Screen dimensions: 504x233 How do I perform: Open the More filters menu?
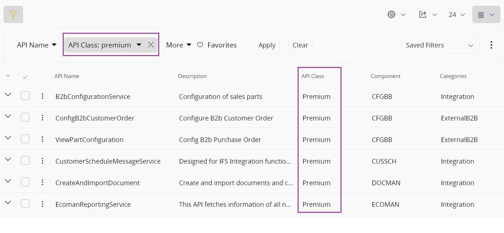179,45
